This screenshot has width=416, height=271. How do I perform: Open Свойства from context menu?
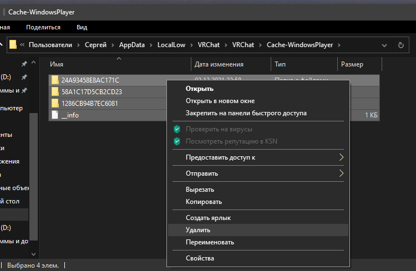point(200,258)
